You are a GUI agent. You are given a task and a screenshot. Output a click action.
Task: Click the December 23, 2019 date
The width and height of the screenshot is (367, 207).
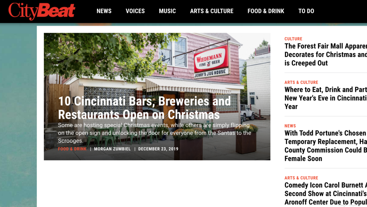[158, 149]
